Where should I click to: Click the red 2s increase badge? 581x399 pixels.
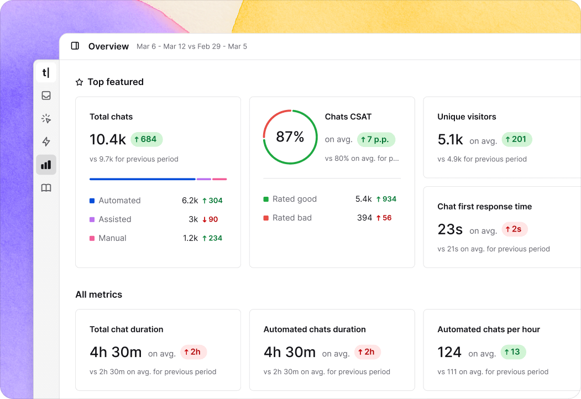point(514,229)
